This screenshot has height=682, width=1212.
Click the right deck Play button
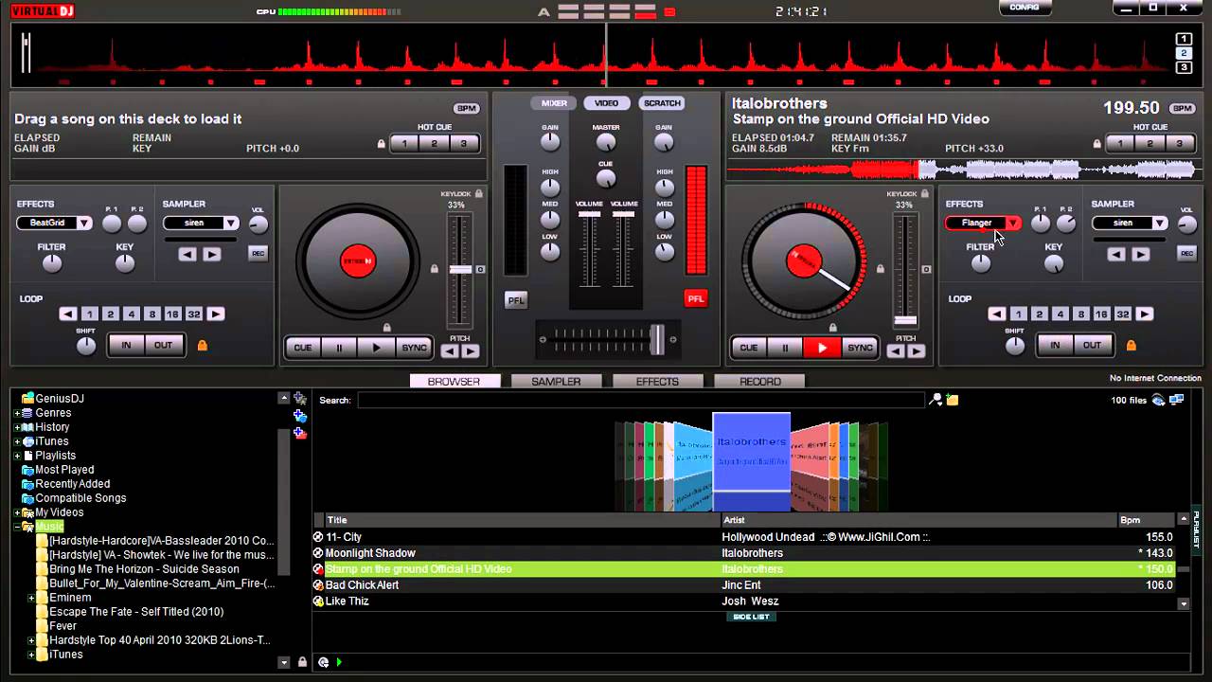822,348
